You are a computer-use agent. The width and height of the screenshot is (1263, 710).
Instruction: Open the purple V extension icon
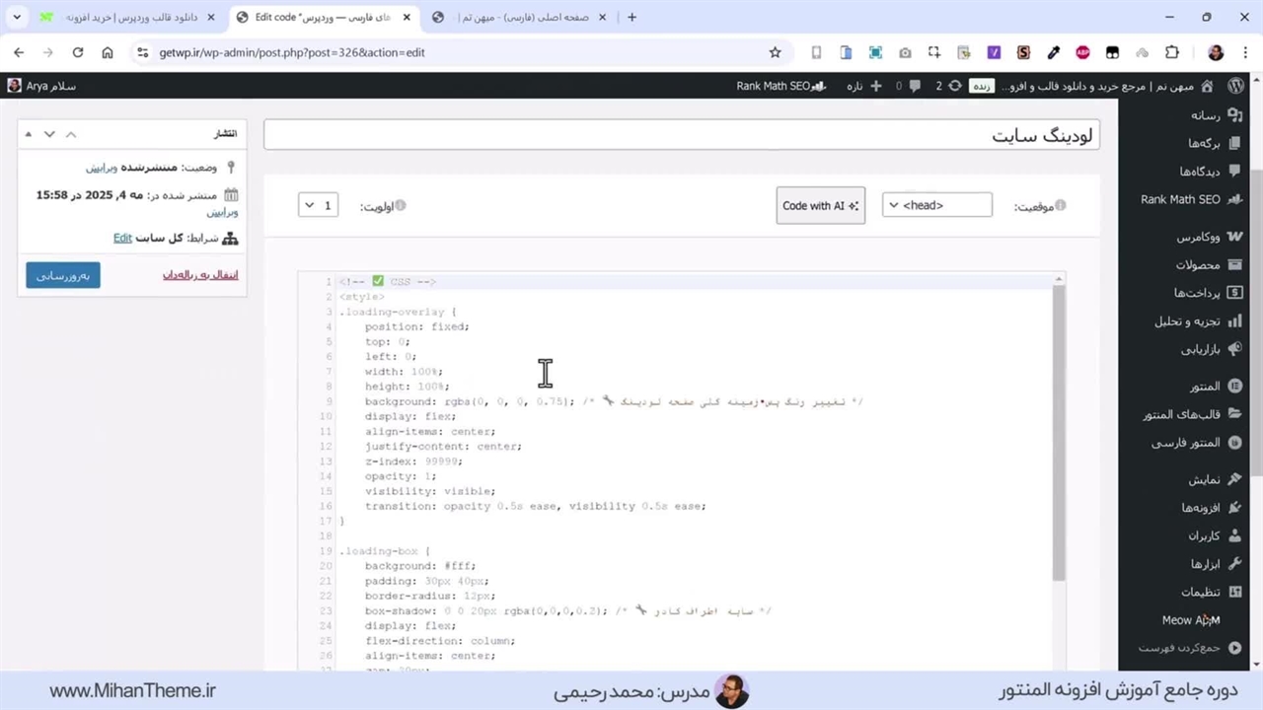point(994,52)
